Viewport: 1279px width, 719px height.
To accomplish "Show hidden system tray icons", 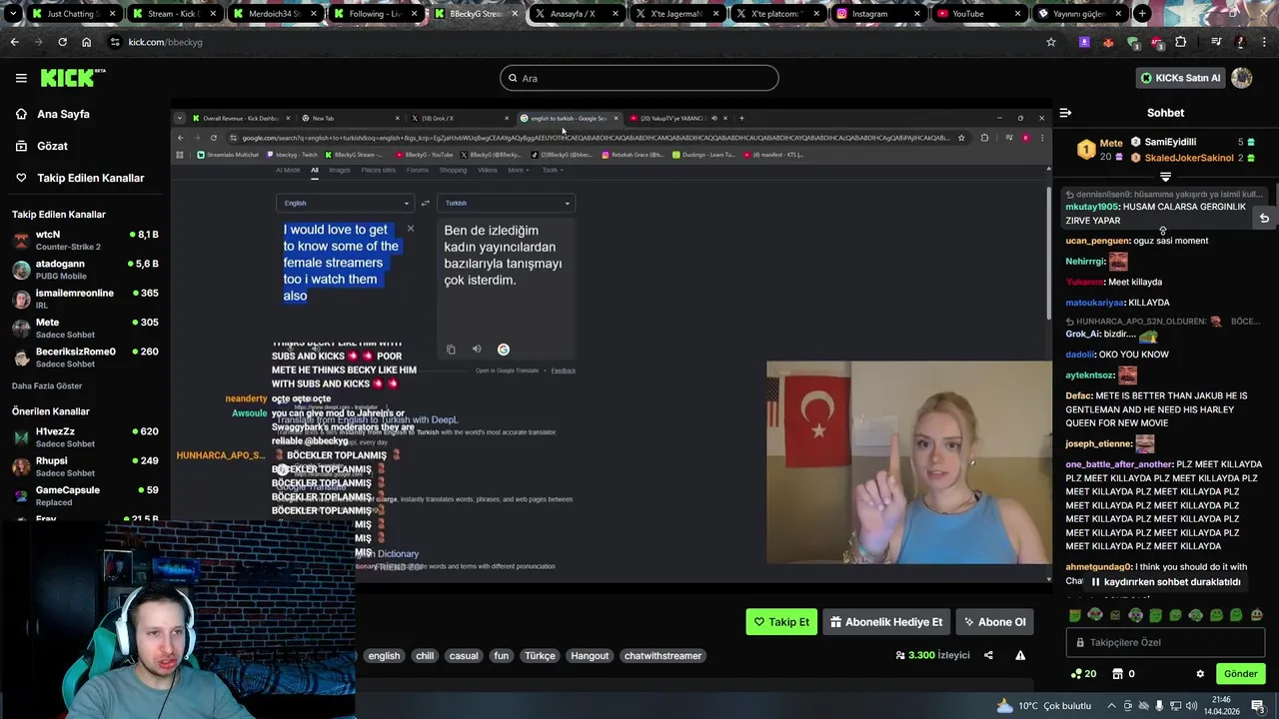I will pos(1111,706).
